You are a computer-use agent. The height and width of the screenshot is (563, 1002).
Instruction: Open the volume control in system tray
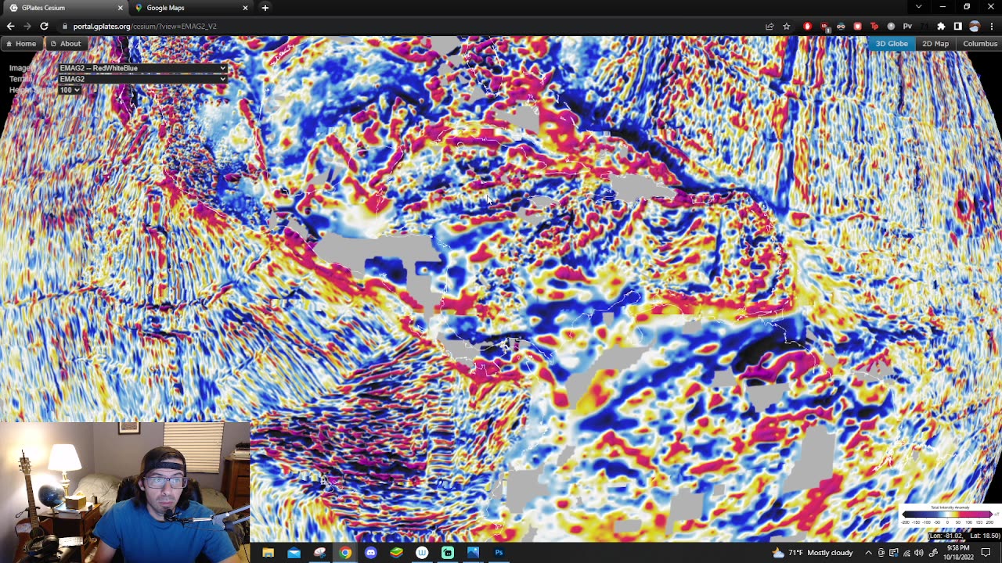919,553
